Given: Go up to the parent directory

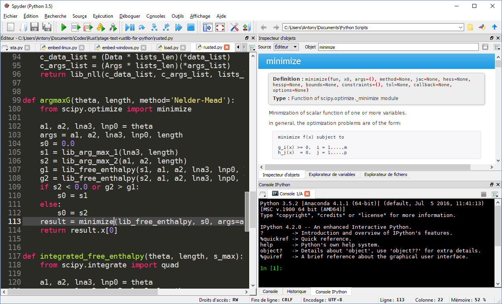Looking at the screenshot, I should point(494,27).
